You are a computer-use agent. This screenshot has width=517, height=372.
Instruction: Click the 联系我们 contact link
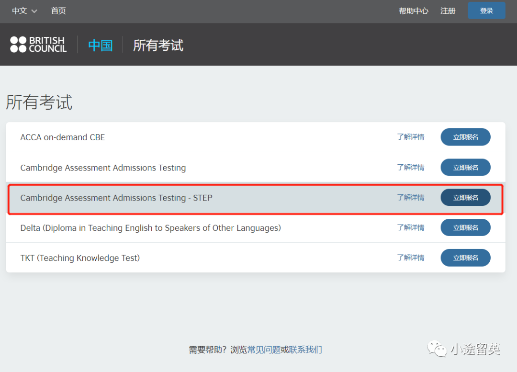point(305,350)
